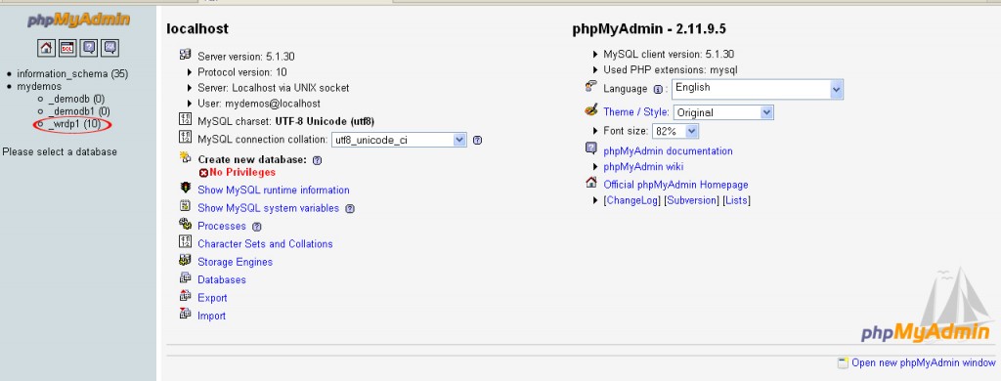Open Character Sets and Collations
Screen dimensions: 1001x381
coord(265,244)
